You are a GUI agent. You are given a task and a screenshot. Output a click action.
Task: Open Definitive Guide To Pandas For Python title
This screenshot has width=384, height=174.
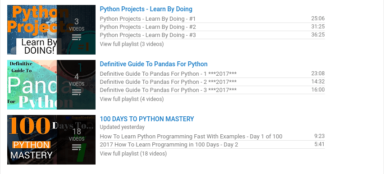pos(154,64)
